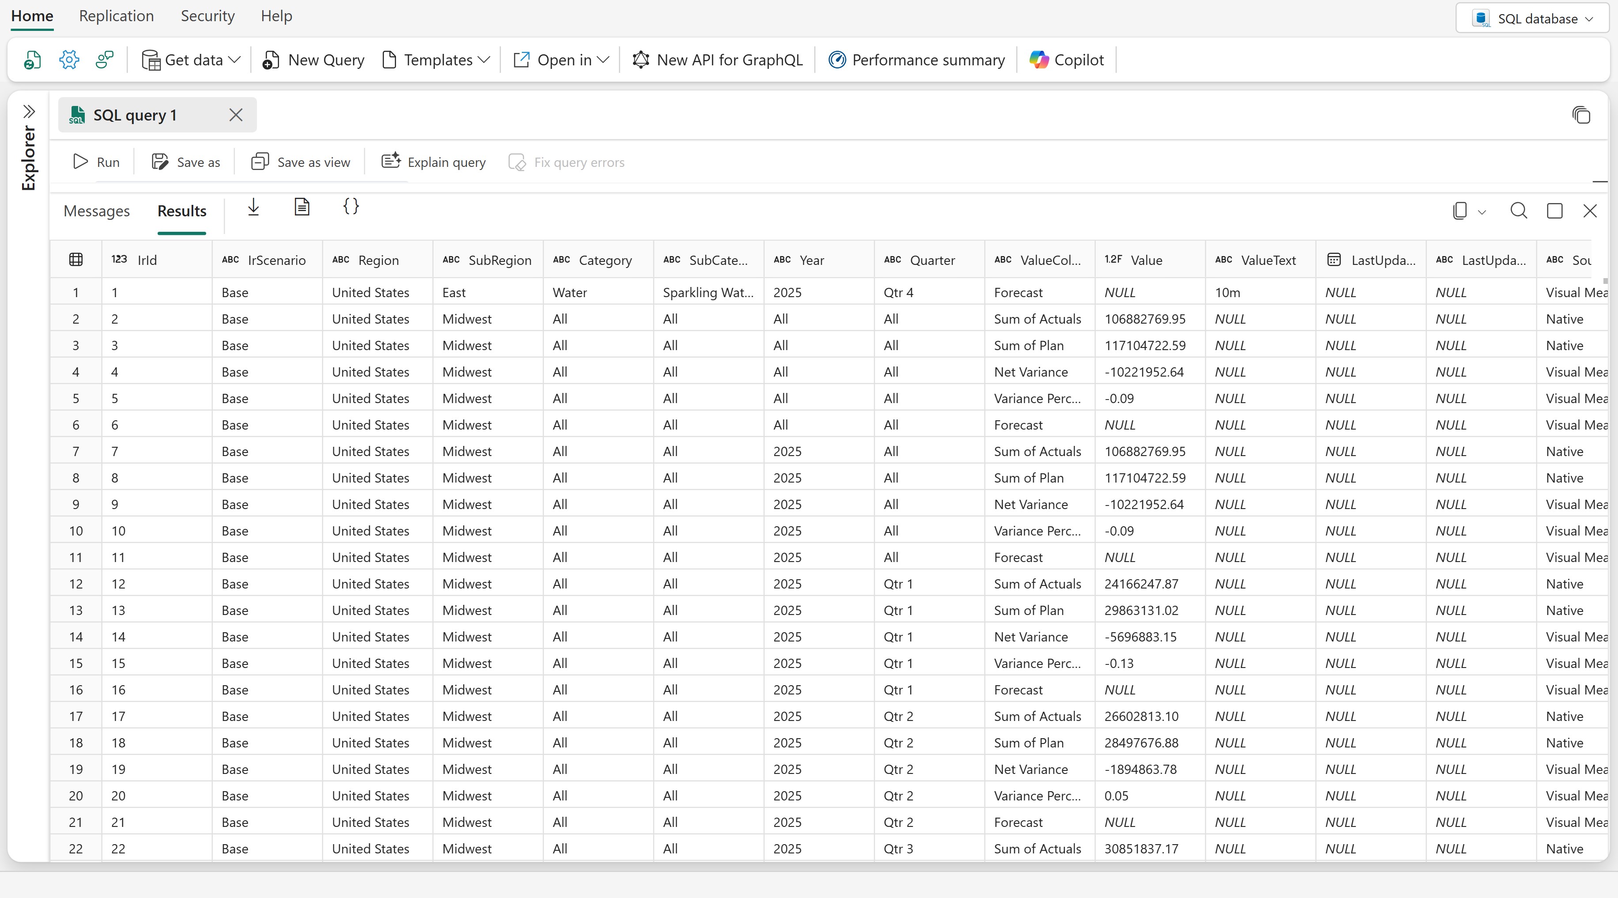Open the Templates dropdown
Viewport: 1618px width, 898px height.
coord(436,60)
